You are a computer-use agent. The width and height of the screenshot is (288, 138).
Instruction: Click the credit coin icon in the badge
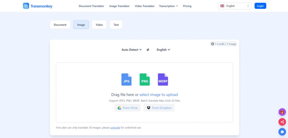(x=213, y=44)
